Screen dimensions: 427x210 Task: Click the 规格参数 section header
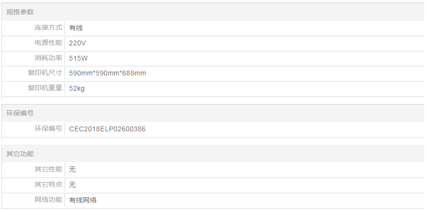(x=20, y=12)
